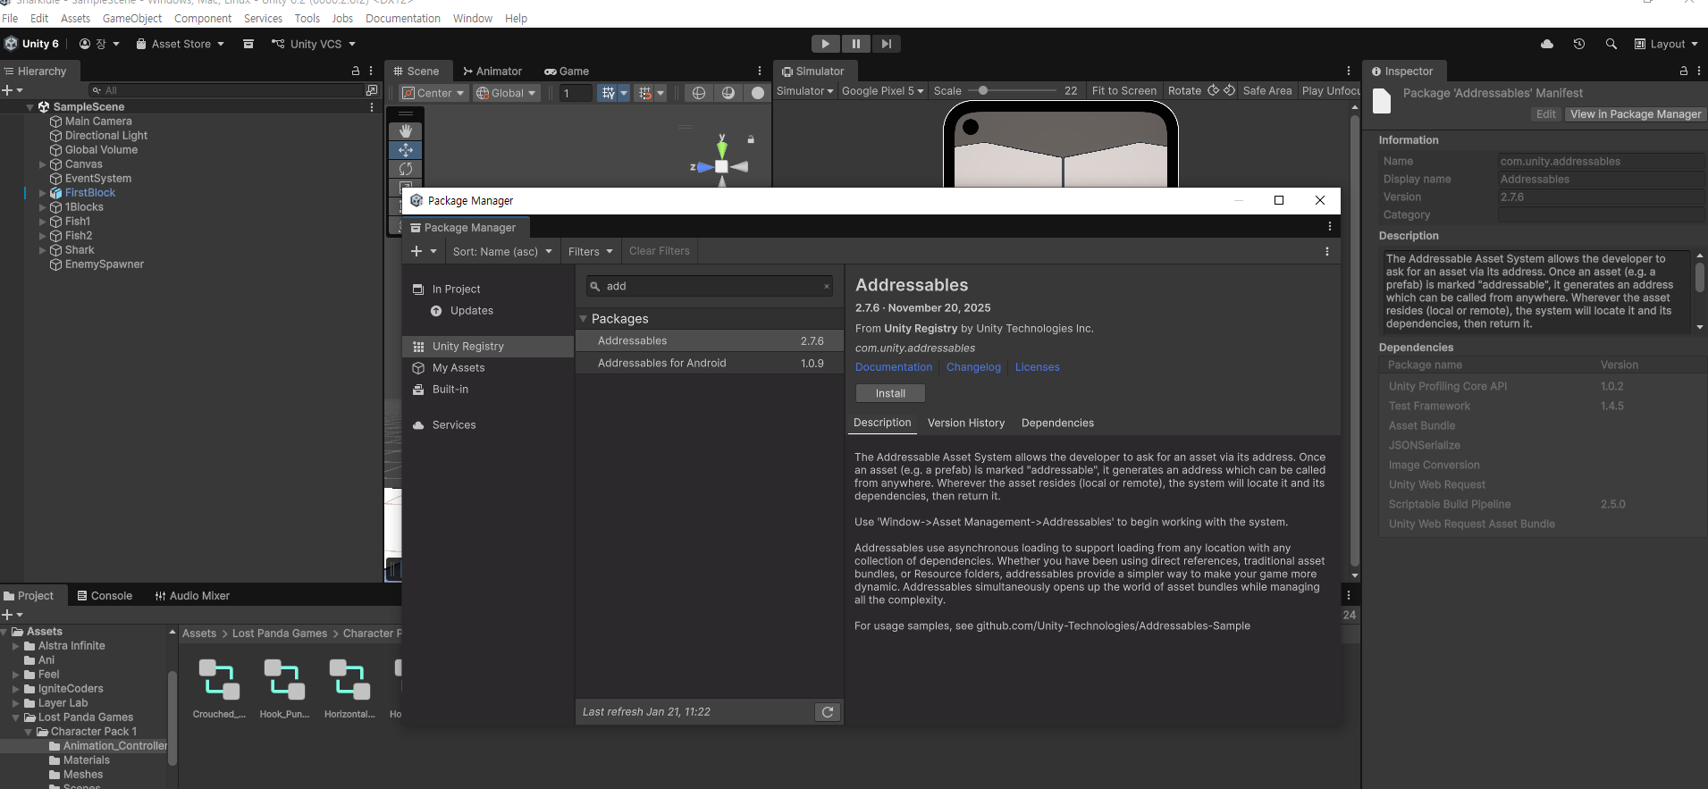Click the Pause button in the toolbar

click(x=855, y=44)
